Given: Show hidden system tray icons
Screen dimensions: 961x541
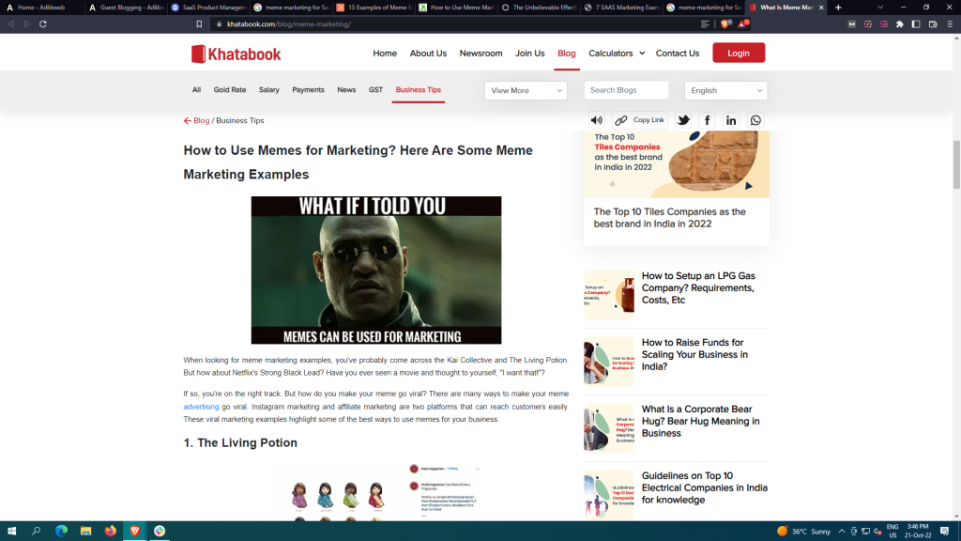Looking at the screenshot, I should pos(842,532).
